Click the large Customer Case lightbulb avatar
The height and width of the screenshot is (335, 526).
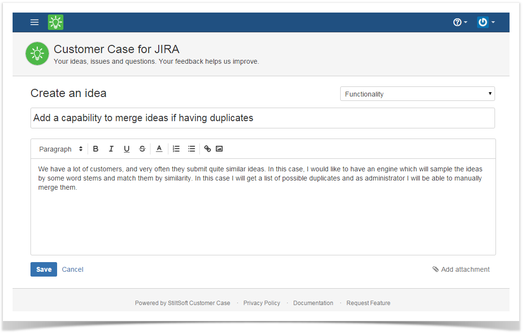37,54
